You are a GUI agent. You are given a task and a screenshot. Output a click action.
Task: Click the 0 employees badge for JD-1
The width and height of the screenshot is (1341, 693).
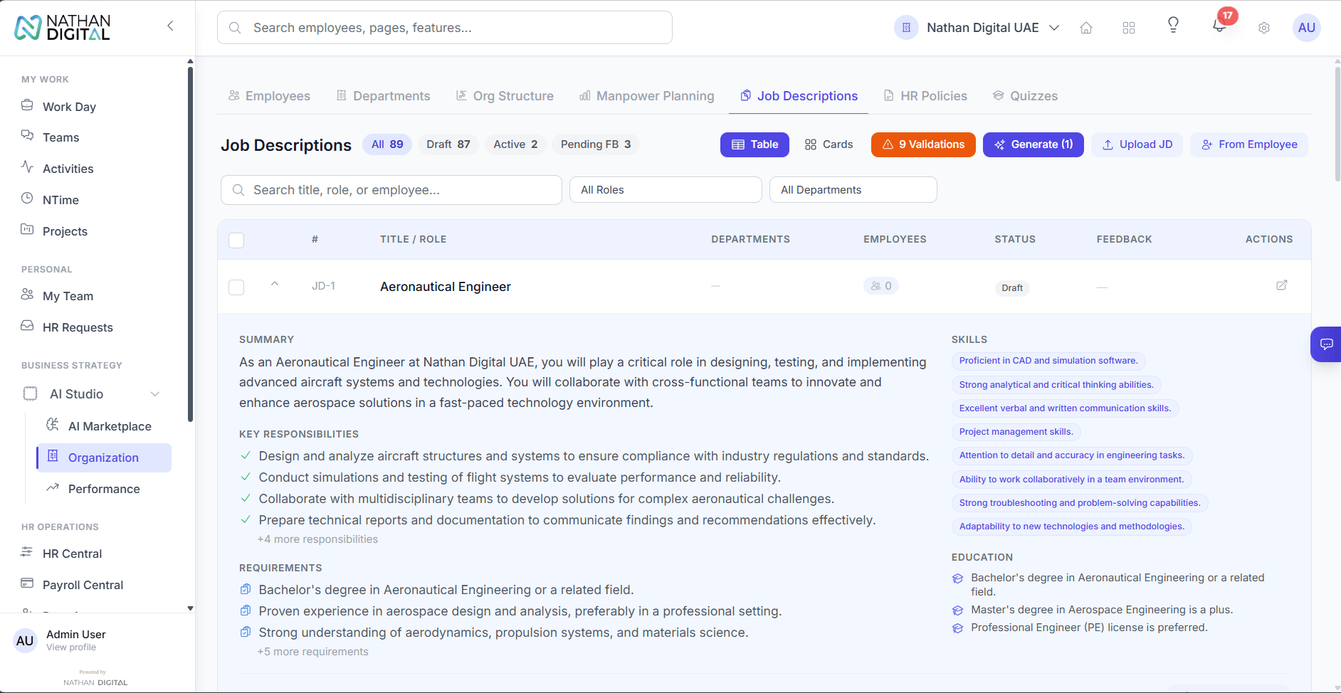[x=881, y=286]
